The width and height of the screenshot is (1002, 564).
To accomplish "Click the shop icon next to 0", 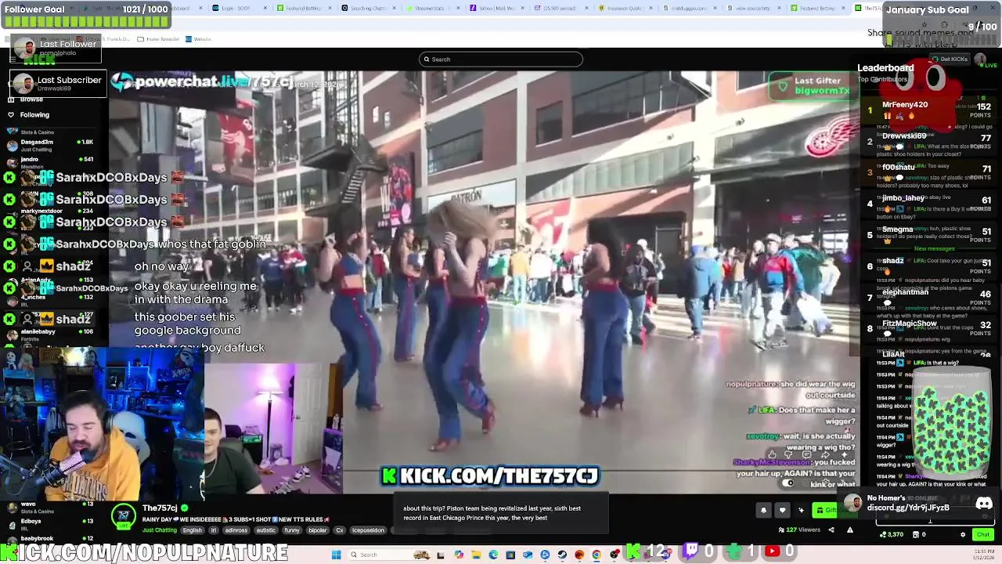I will click(916, 534).
